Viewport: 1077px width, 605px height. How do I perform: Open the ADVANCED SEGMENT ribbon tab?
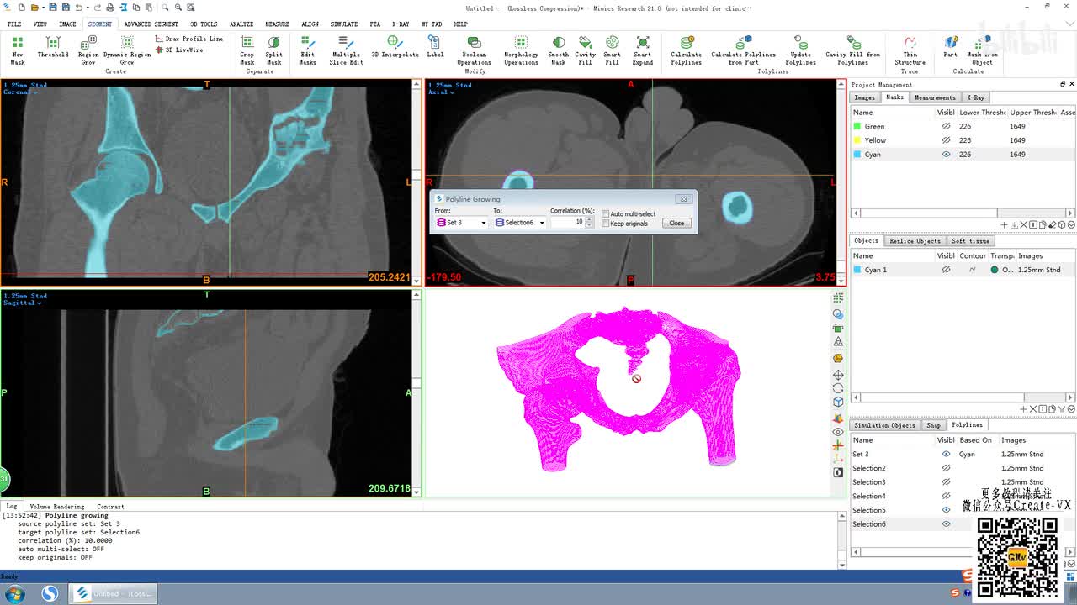(151, 24)
